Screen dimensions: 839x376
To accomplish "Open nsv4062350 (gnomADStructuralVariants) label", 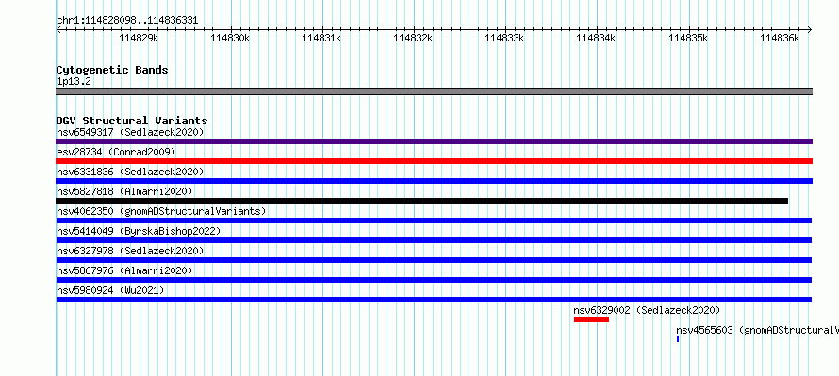I will coord(161,211).
